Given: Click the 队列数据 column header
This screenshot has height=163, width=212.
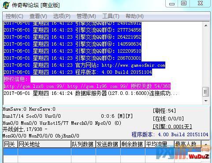Looking at the screenshot, I should click(x=83, y=144).
